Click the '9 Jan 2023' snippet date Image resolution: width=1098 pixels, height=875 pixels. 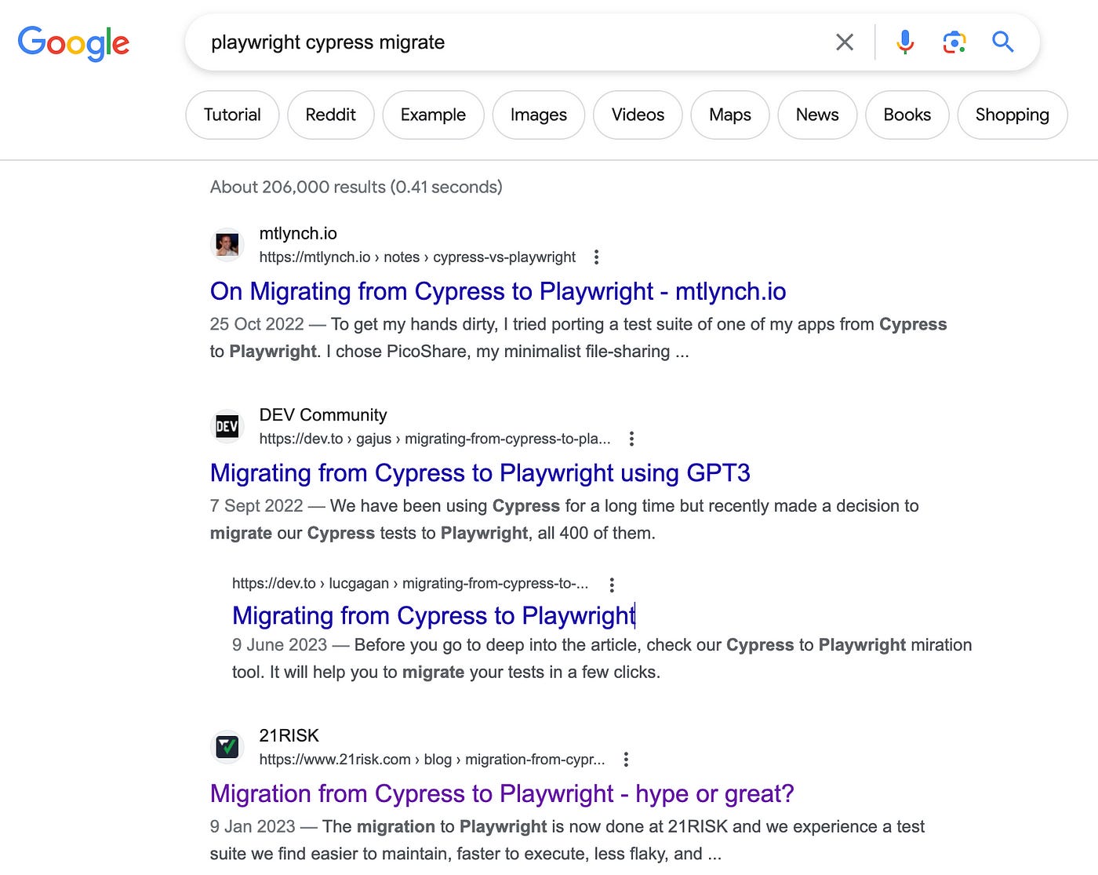coord(253,827)
